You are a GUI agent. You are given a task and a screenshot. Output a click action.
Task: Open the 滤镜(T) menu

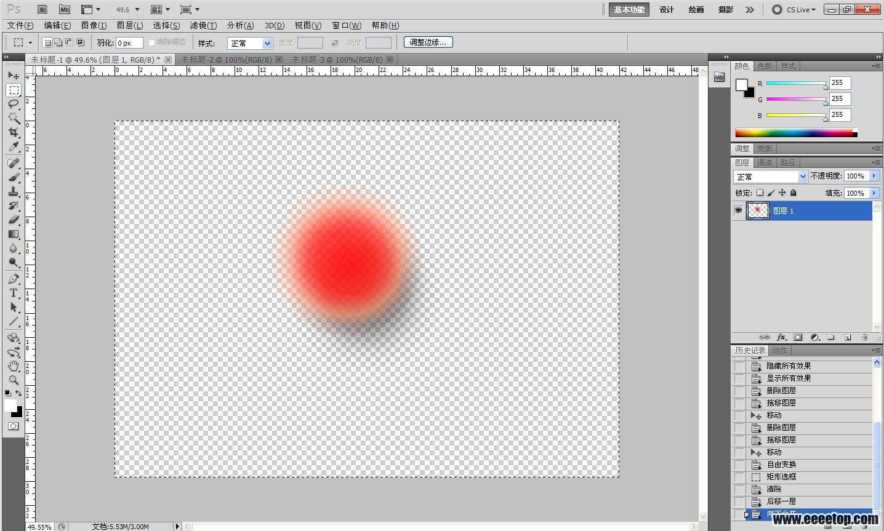tap(203, 25)
